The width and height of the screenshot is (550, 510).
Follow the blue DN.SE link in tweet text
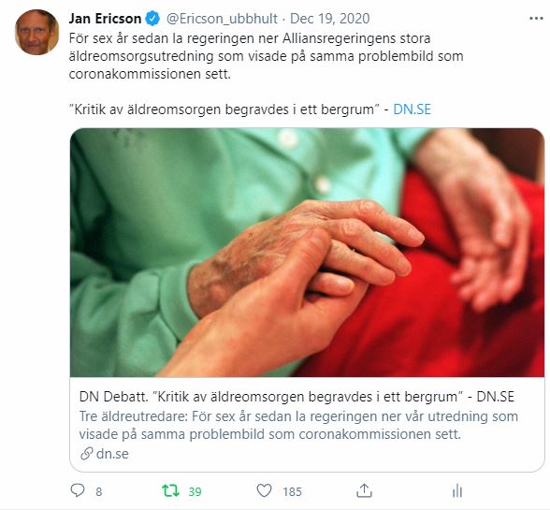click(412, 109)
